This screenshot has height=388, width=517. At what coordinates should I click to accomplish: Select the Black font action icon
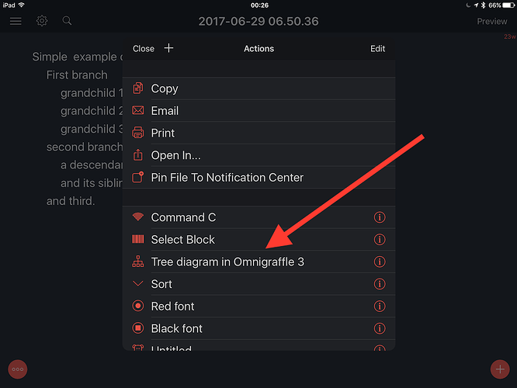(138, 328)
